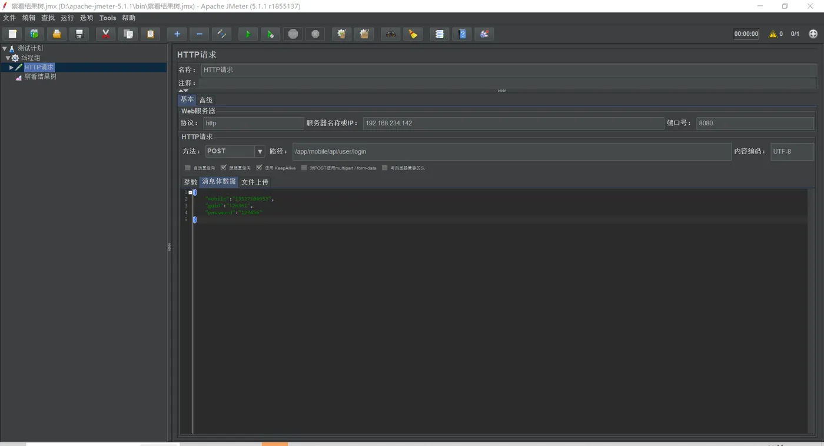824x446 pixels.
Task: Uncheck the 跟随重定向 checkbox
Action: pos(224,168)
